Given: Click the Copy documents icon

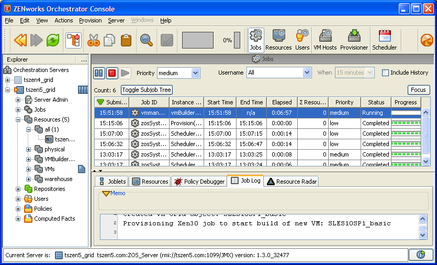Looking at the screenshot, I should (x=109, y=40).
